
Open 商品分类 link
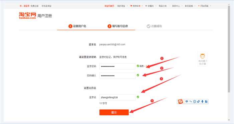(x=163, y=6)
